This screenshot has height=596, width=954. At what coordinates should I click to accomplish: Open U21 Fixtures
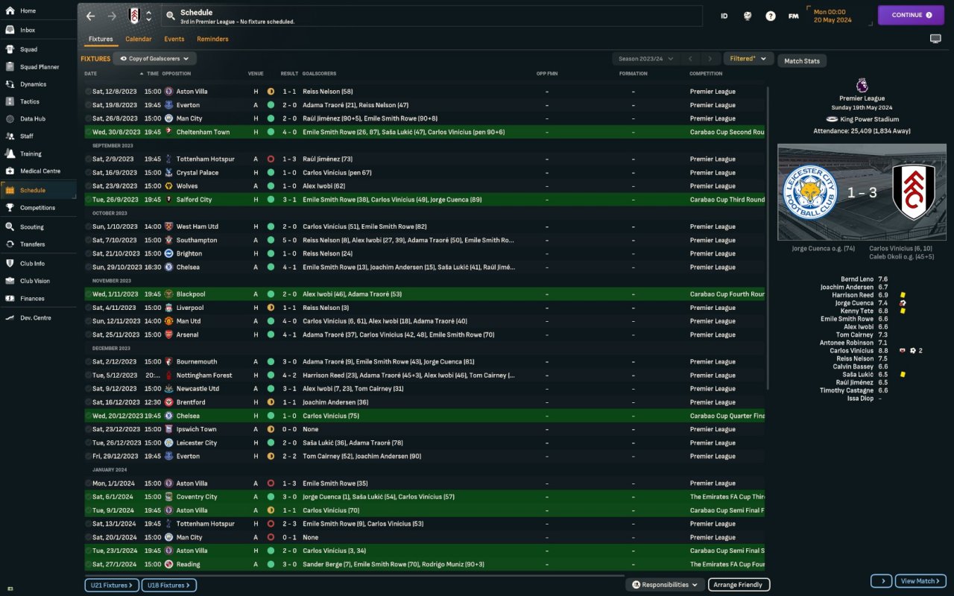click(x=111, y=586)
